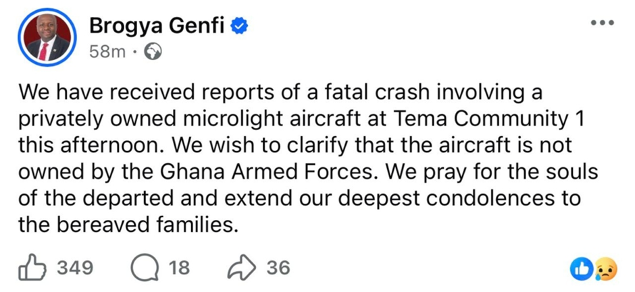This screenshot has width=635, height=292.
Task: Open the three-dot post options menu
Action: click(601, 23)
